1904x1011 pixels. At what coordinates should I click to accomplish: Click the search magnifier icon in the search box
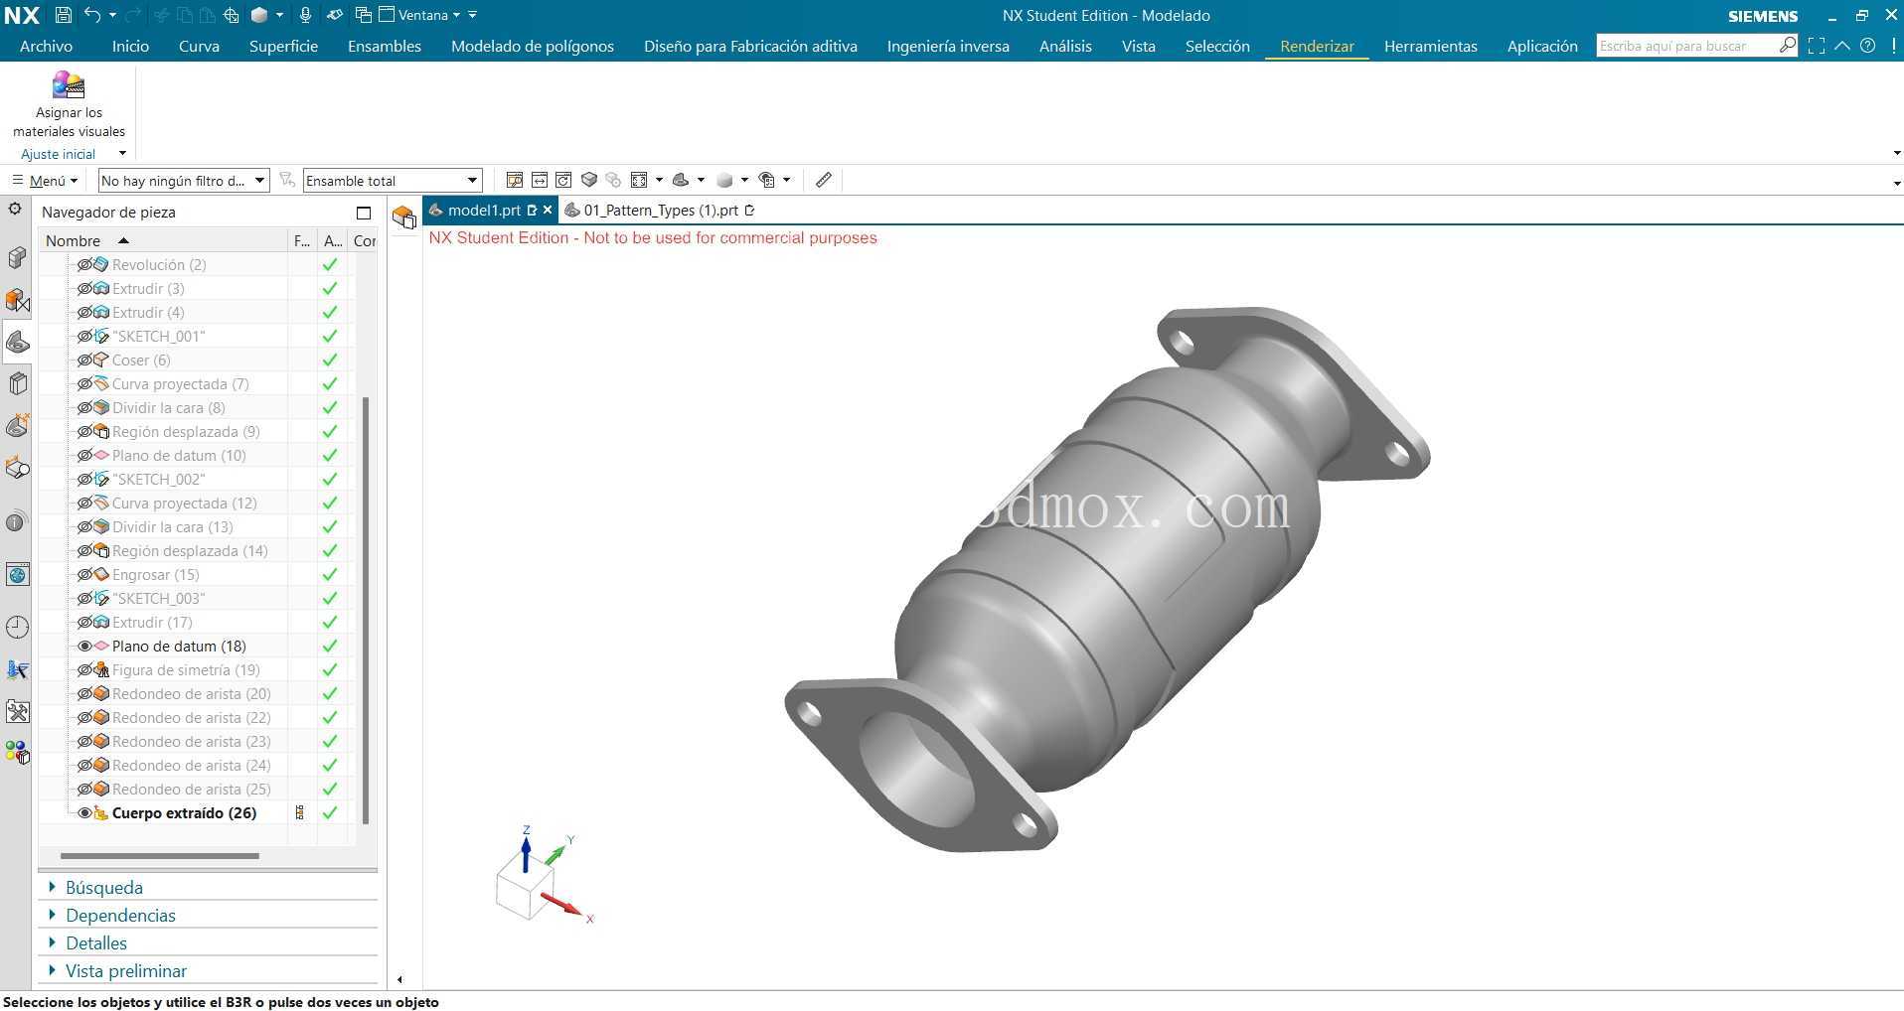(1787, 45)
